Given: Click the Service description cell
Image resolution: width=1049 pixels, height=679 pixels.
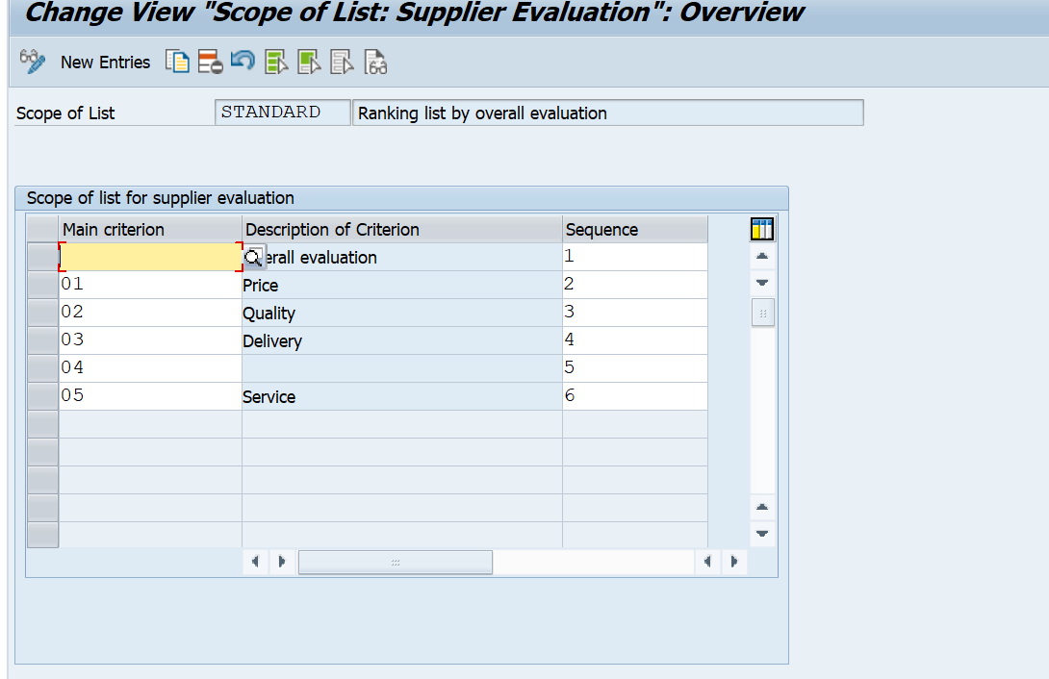Looking at the screenshot, I should click(402, 396).
